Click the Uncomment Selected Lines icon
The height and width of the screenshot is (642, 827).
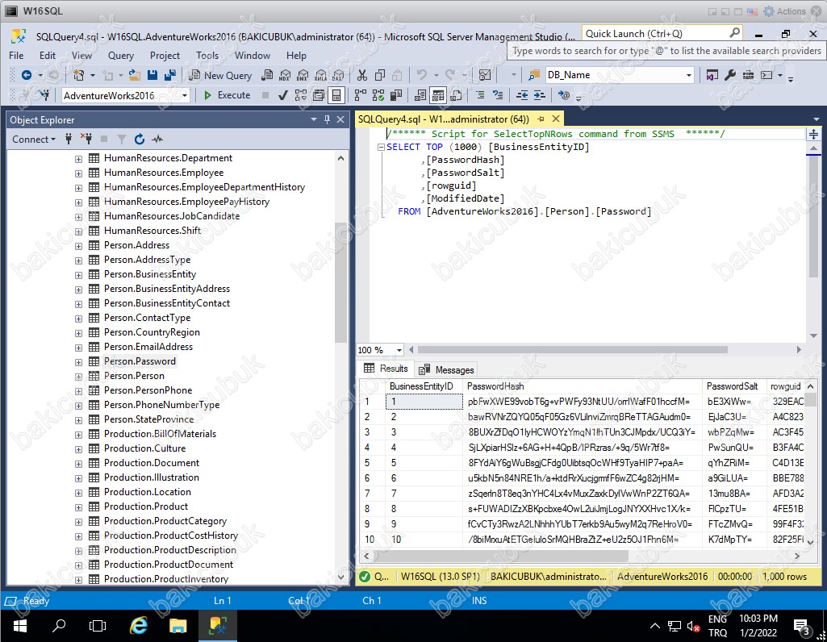coord(498,95)
